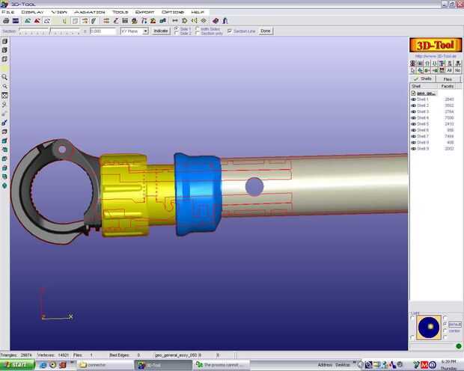Toggle visibility of Shell 7
Image resolution: width=464 pixels, height=371 pixels.
[414, 136]
